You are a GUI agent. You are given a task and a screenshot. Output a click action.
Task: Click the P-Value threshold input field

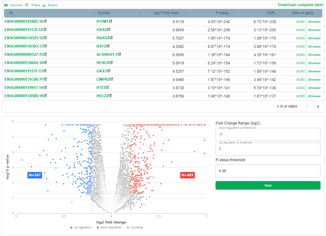tap(268, 171)
